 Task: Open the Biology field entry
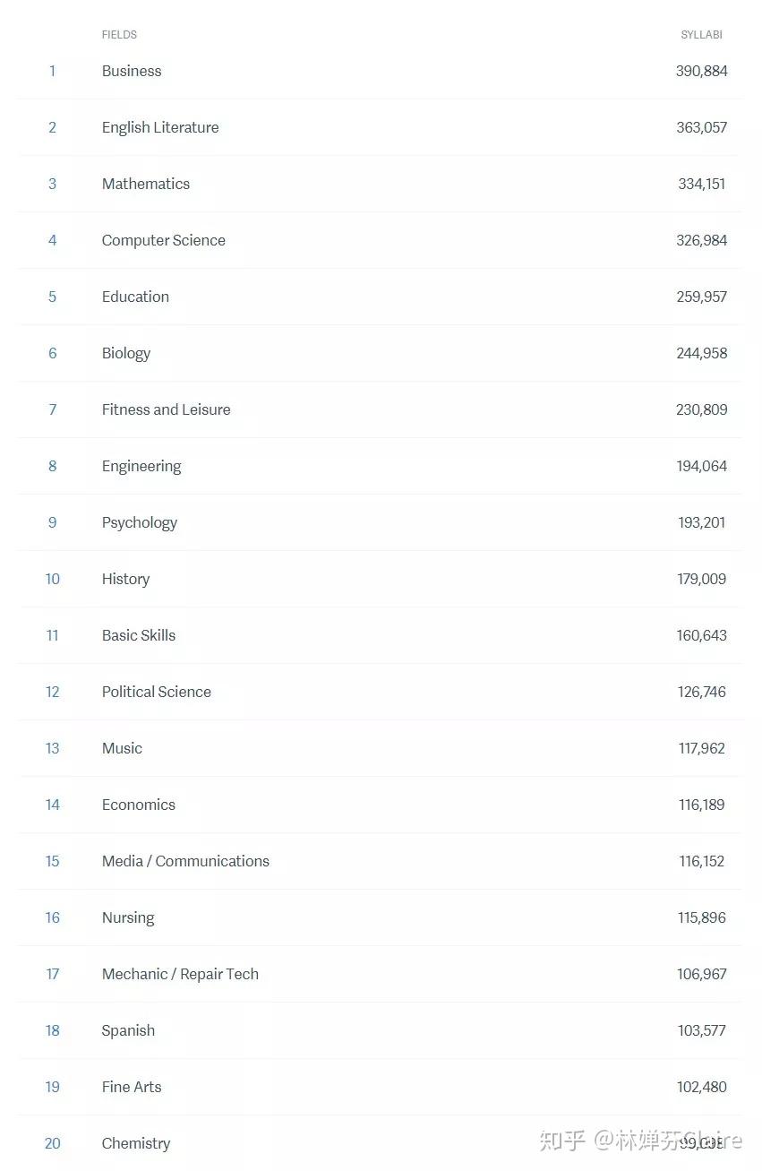(x=126, y=353)
